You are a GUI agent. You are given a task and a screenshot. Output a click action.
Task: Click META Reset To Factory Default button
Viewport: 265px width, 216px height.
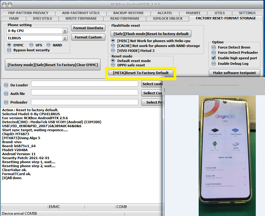(x=141, y=73)
